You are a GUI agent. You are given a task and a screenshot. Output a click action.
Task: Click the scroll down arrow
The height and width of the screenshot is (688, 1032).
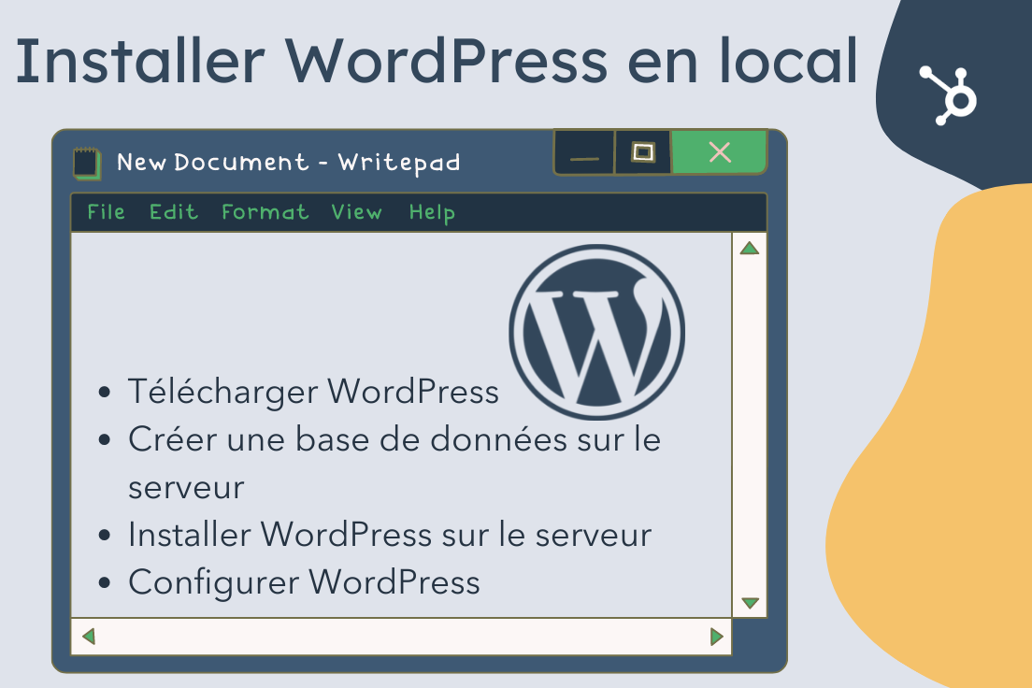click(750, 602)
